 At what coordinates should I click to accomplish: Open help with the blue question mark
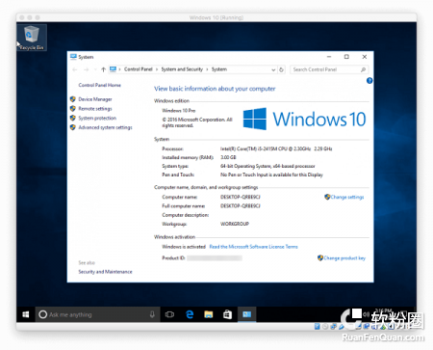[x=369, y=81]
